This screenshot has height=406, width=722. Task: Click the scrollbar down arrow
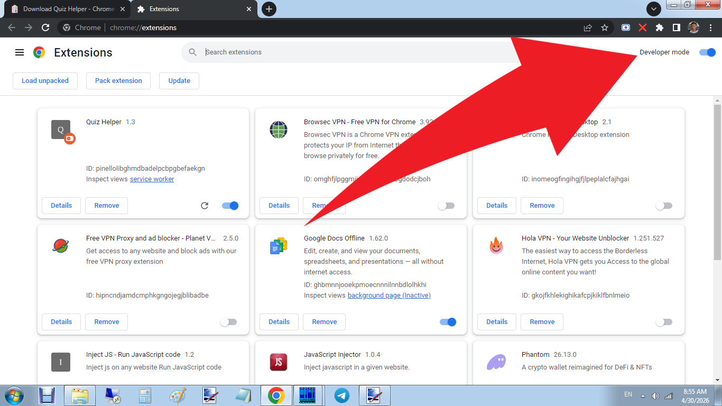717,380
